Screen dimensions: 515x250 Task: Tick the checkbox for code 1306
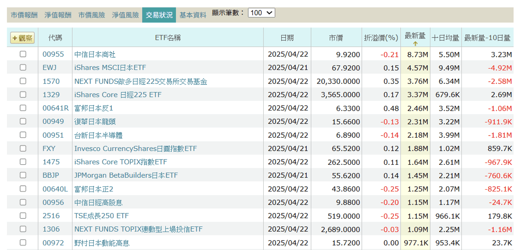(x=23, y=229)
